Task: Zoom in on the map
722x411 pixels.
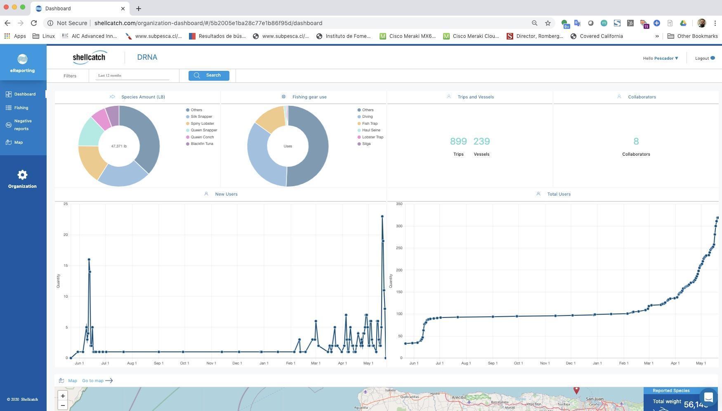Action: click(63, 396)
